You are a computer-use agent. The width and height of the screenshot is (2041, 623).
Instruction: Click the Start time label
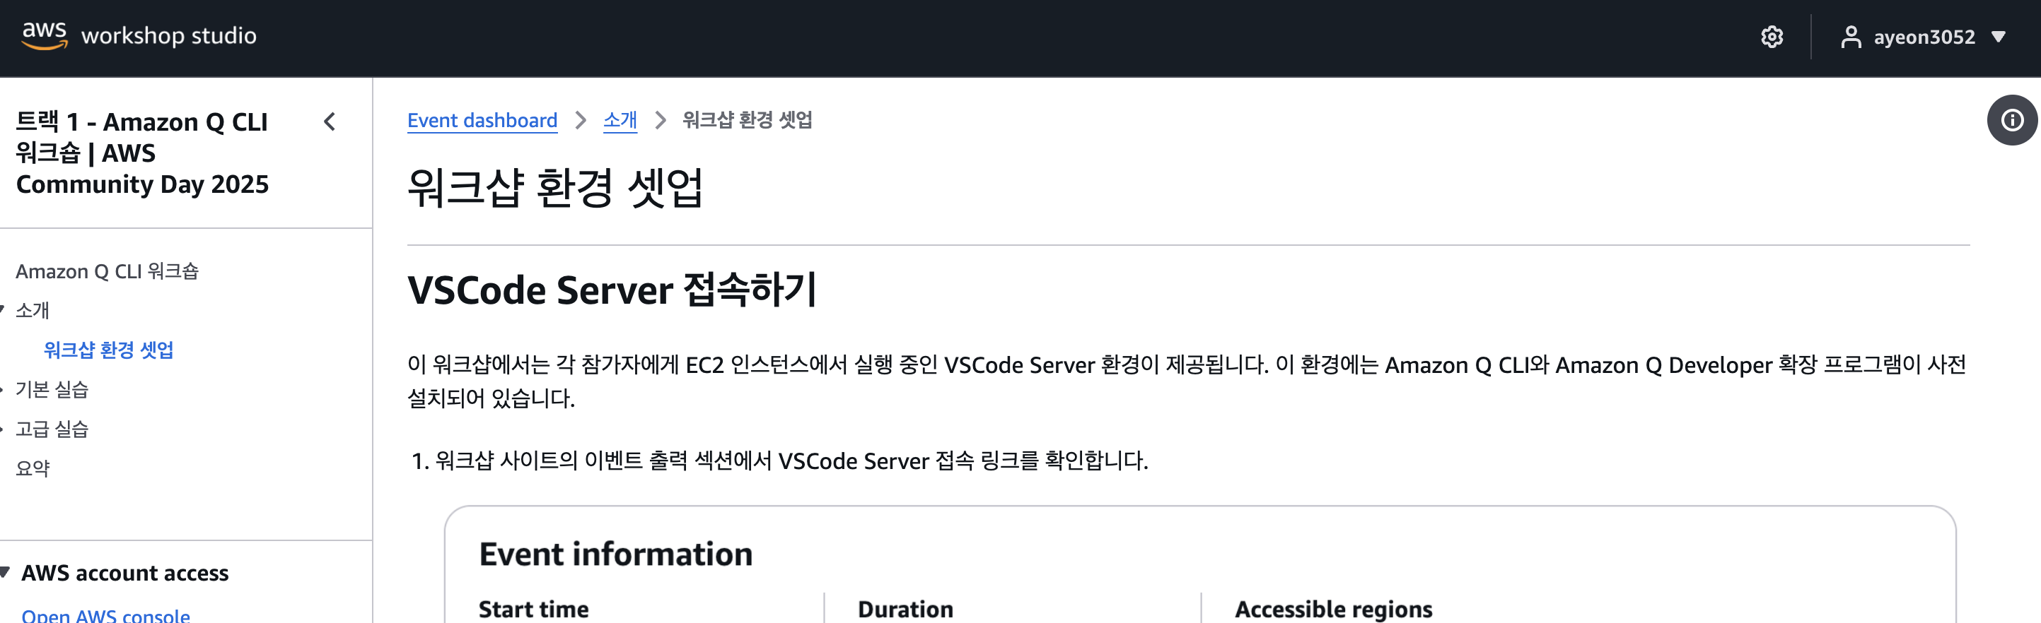pyautogui.click(x=533, y=609)
